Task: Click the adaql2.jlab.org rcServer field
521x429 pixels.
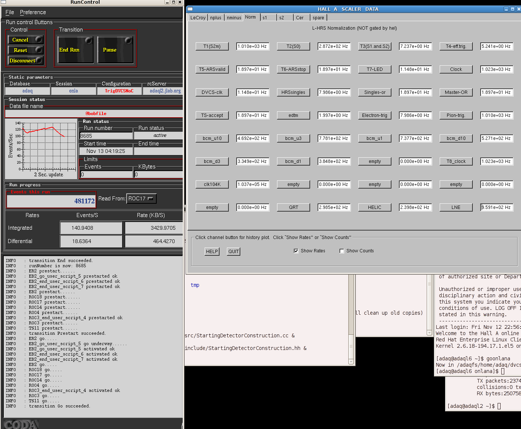Action: pyautogui.click(x=163, y=91)
